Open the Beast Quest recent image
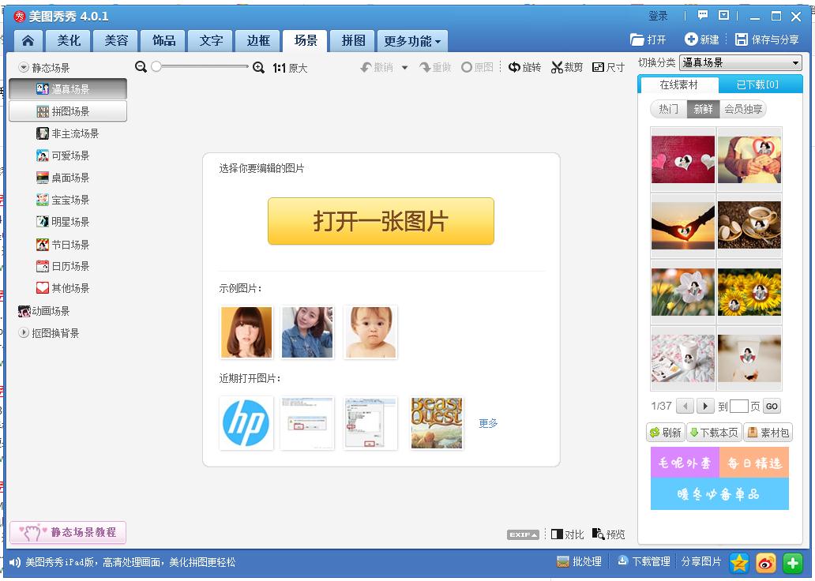 (437, 423)
